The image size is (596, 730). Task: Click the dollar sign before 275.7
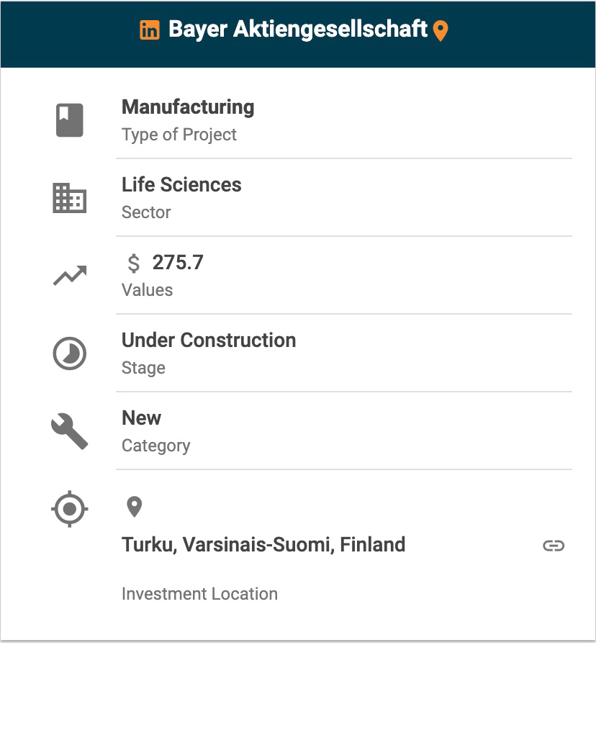pos(134,263)
